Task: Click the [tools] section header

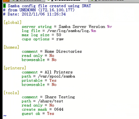Action: [x=11, y=93]
